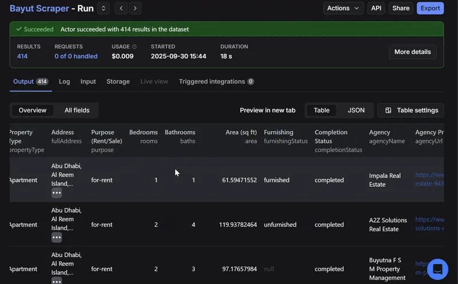Click the 414 results link

(x=22, y=57)
